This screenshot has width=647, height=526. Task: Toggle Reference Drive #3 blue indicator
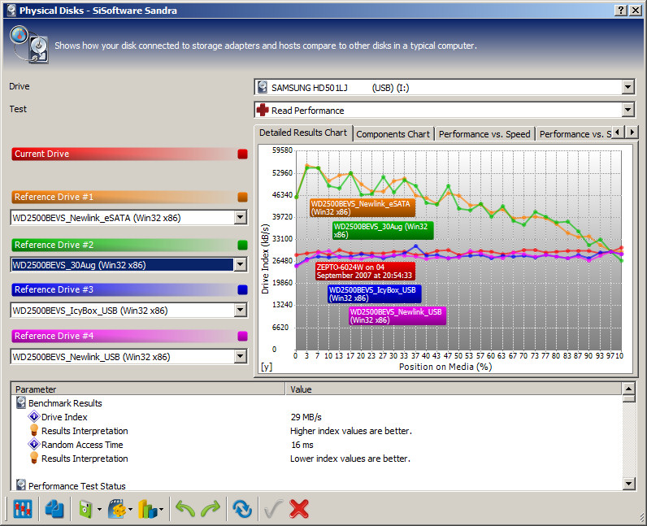pos(242,290)
